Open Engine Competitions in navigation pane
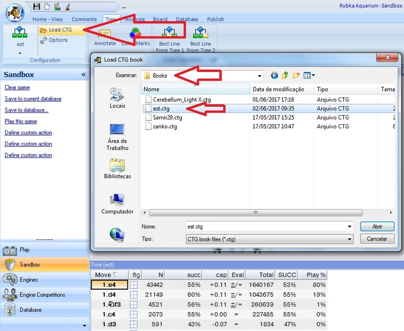The width and height of the screenshot is (404, 331). click(45, 295)
